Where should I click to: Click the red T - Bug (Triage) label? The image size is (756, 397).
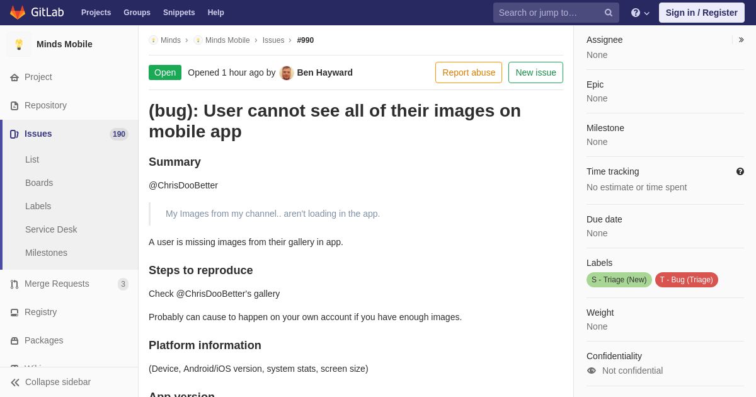(687, 280)
